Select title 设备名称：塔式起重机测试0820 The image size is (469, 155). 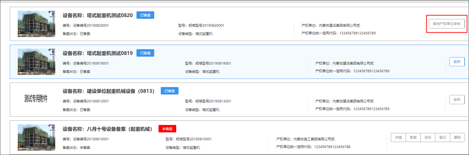click(x=97, y=15)
